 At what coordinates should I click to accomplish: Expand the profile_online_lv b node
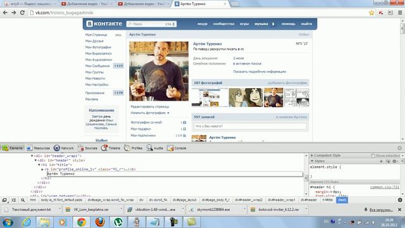click(42, 169)
